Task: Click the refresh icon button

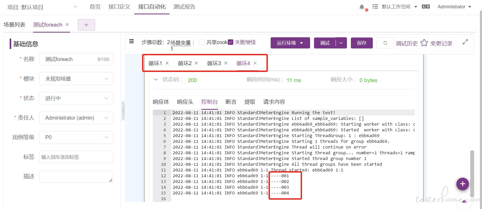Action: pos(385,43)
